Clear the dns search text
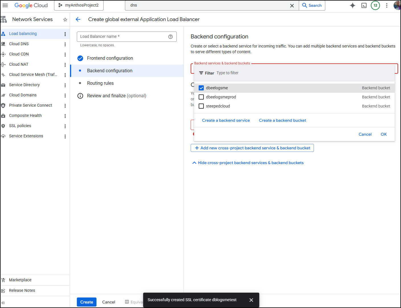Image resolution: width=401 pixels, height=308 pixels. click(292, 6)
